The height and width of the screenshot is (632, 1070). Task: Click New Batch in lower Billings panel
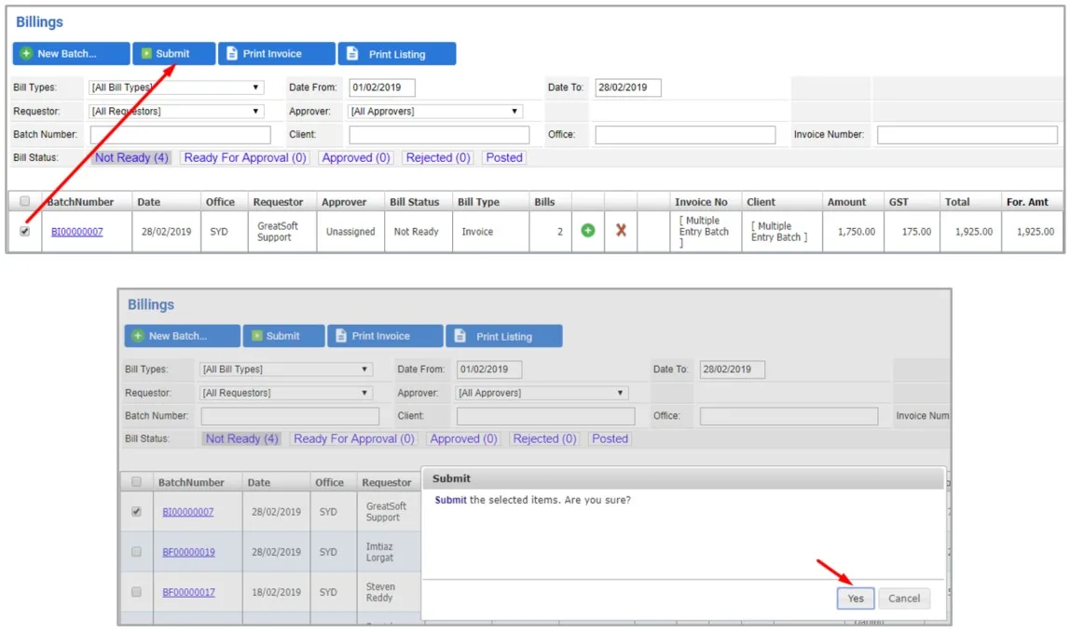pyautogui.click(x=182, y=335)
